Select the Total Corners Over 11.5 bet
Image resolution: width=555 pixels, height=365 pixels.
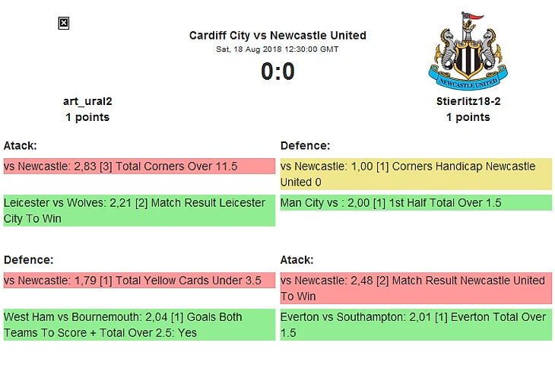coord(139,167)
